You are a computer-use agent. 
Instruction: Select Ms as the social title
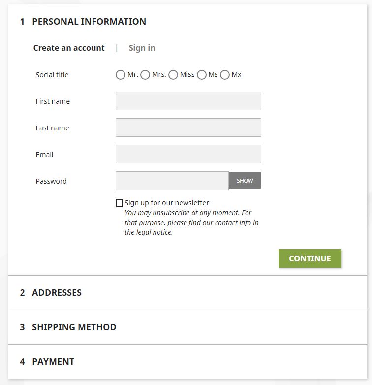[x=202, y=75]
